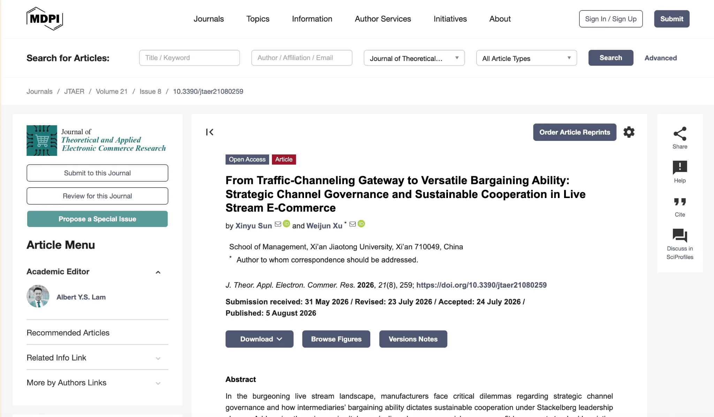The width and height of the screenshot is (714, 417).
Task: Open the Share icon
Action: pyautogui.click(x=679, y=134)
